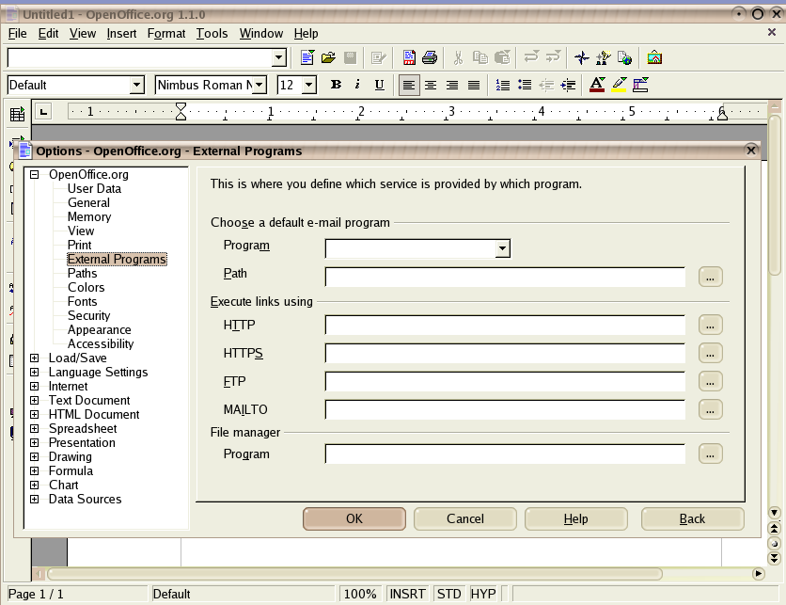The width and height of the screenshot is (786, 605).
Task: Click the Print document icon
Action: point(430,58)
